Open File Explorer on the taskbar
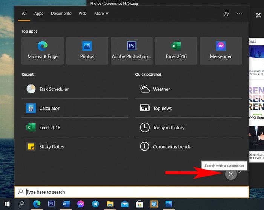Viewport: 264px width, 210px height. 110,204
